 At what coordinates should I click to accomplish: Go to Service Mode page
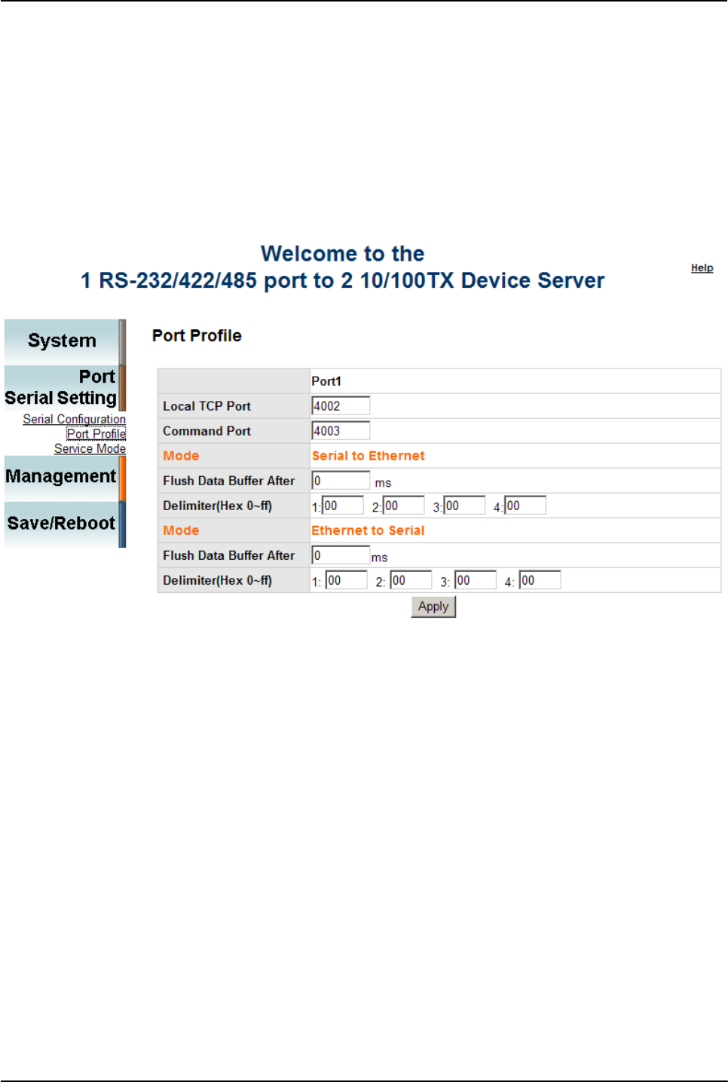pos(90,449)
